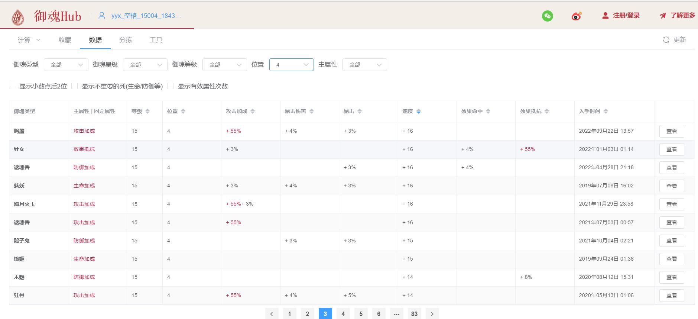Open the WeChat green icon
This screenshot has width=698, height=319.
point(547,16)
